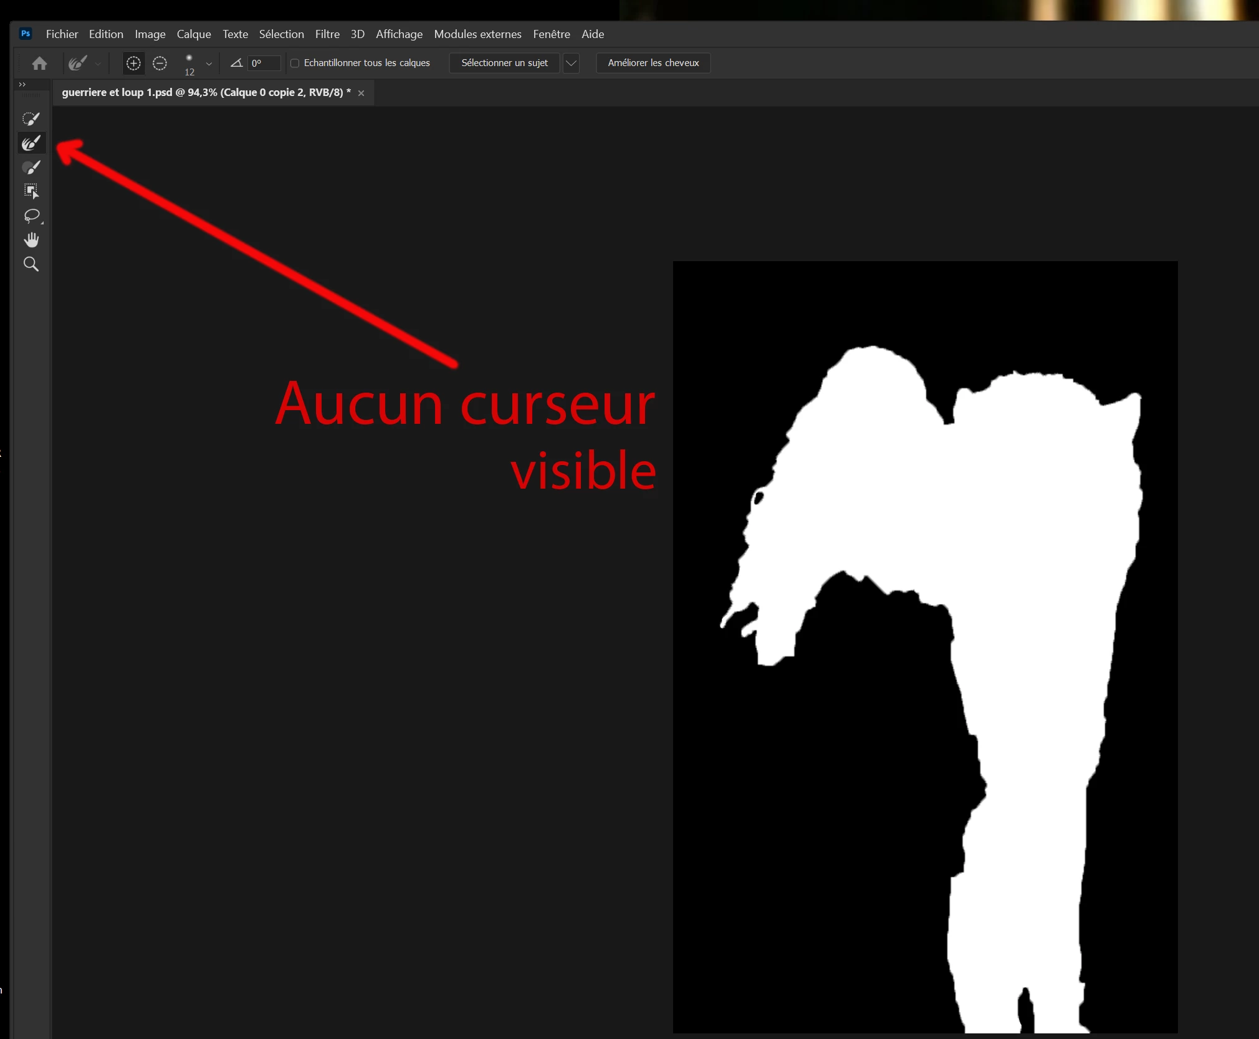Expand arrow next to 'Sélectionner un sujet'
The image size is (1259, 1039).
pos(571,63)
